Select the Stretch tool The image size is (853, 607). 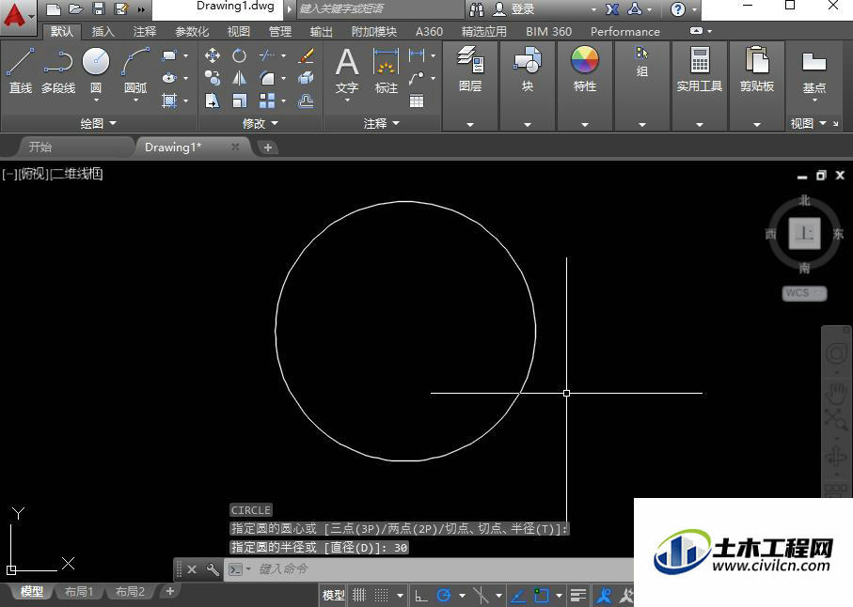coord(213,101)
